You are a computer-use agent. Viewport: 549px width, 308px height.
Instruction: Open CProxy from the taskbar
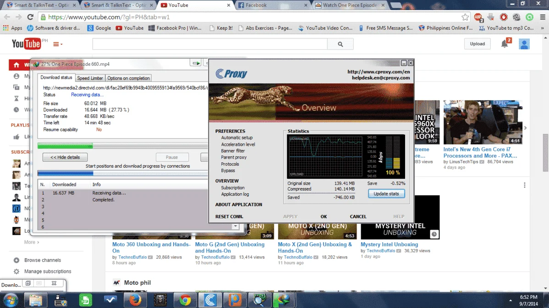tap(210, 300)
